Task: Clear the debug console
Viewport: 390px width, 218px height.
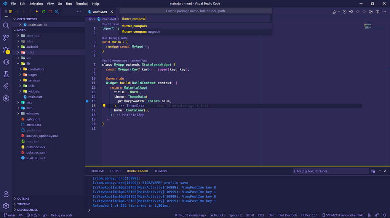Action: click(x=373, y=171)
